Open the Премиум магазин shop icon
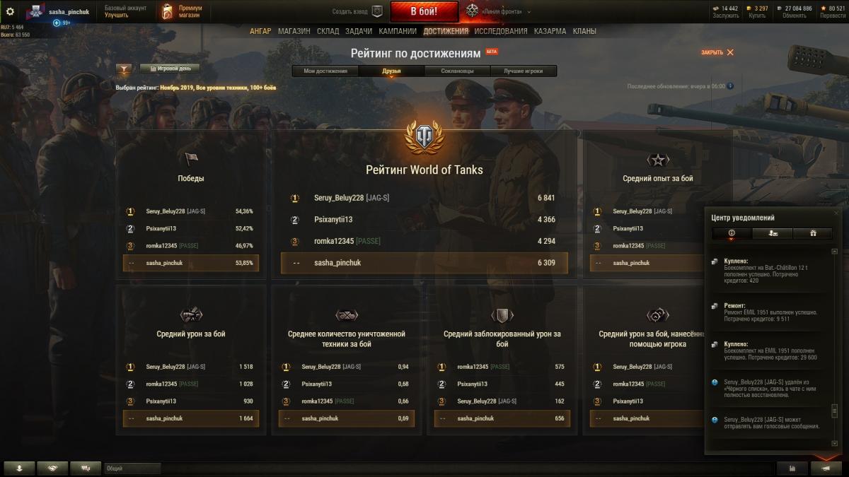Viewport: 849px width, 477px height. (x=167, y=11)
